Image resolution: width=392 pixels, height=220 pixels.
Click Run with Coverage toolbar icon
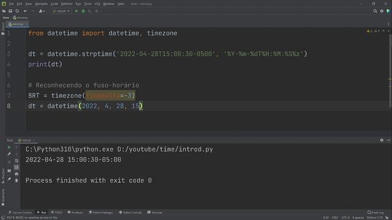(90, 11)
